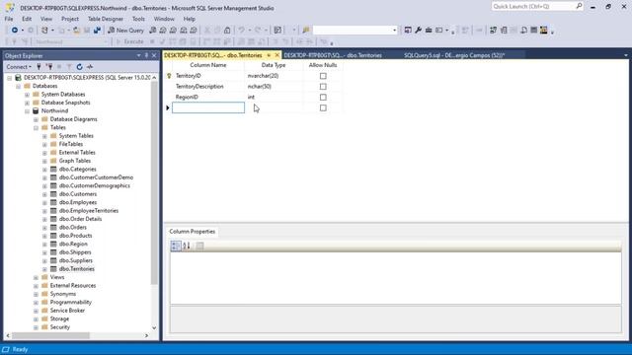The width and height of the screenshot is (632, 355).
Task: Select the dbo.Customers tree item
Action: click(x=78, y=194)
